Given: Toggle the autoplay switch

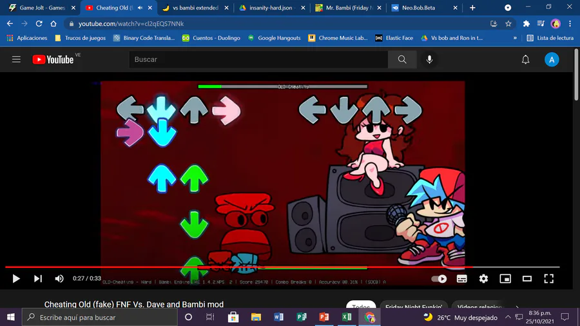Looking at the screenshot, I should (439, 279).
